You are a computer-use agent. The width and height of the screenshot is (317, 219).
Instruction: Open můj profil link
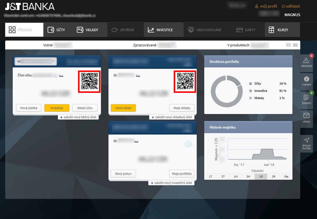point(266,6)
